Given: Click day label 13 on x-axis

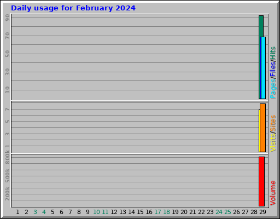Looking at the screenshot, I should coord(122,212).
